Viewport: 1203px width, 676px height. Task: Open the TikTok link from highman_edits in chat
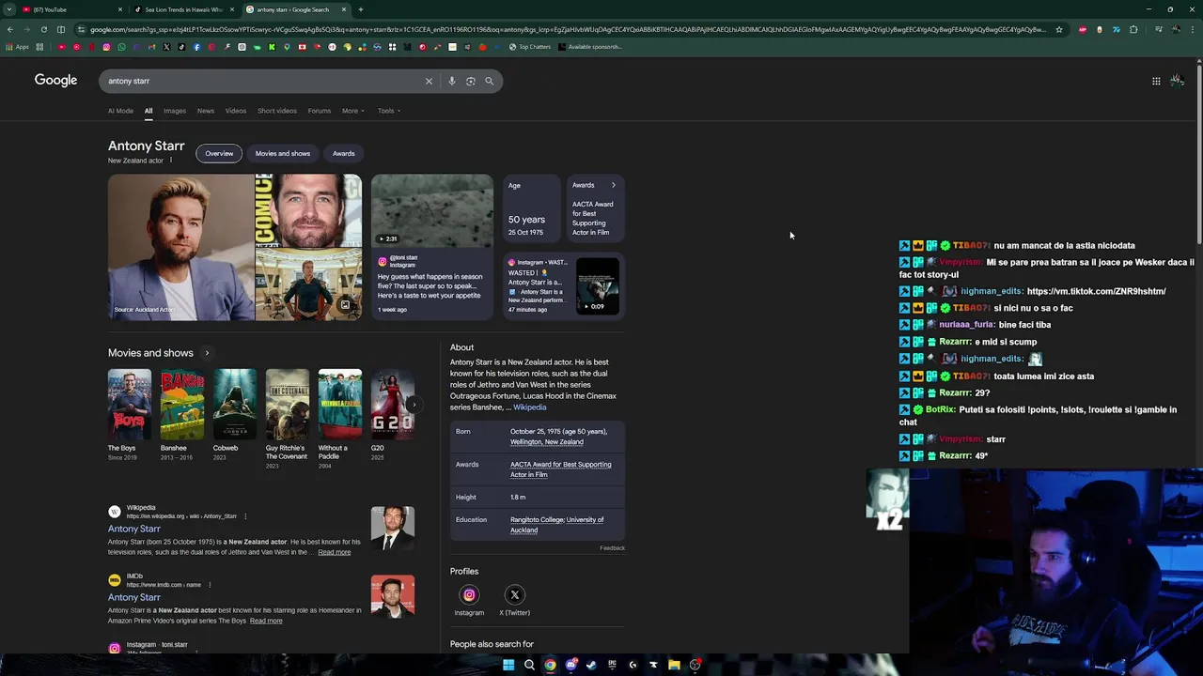pyautogui.click(x=1096, y=291)
